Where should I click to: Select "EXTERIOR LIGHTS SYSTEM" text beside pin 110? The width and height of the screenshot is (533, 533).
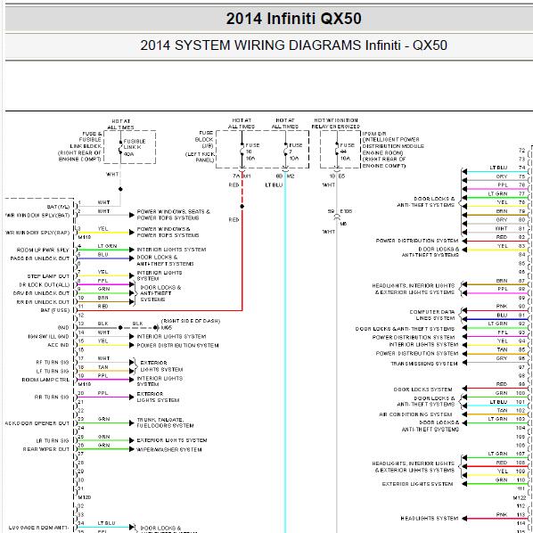pos(417,484)
